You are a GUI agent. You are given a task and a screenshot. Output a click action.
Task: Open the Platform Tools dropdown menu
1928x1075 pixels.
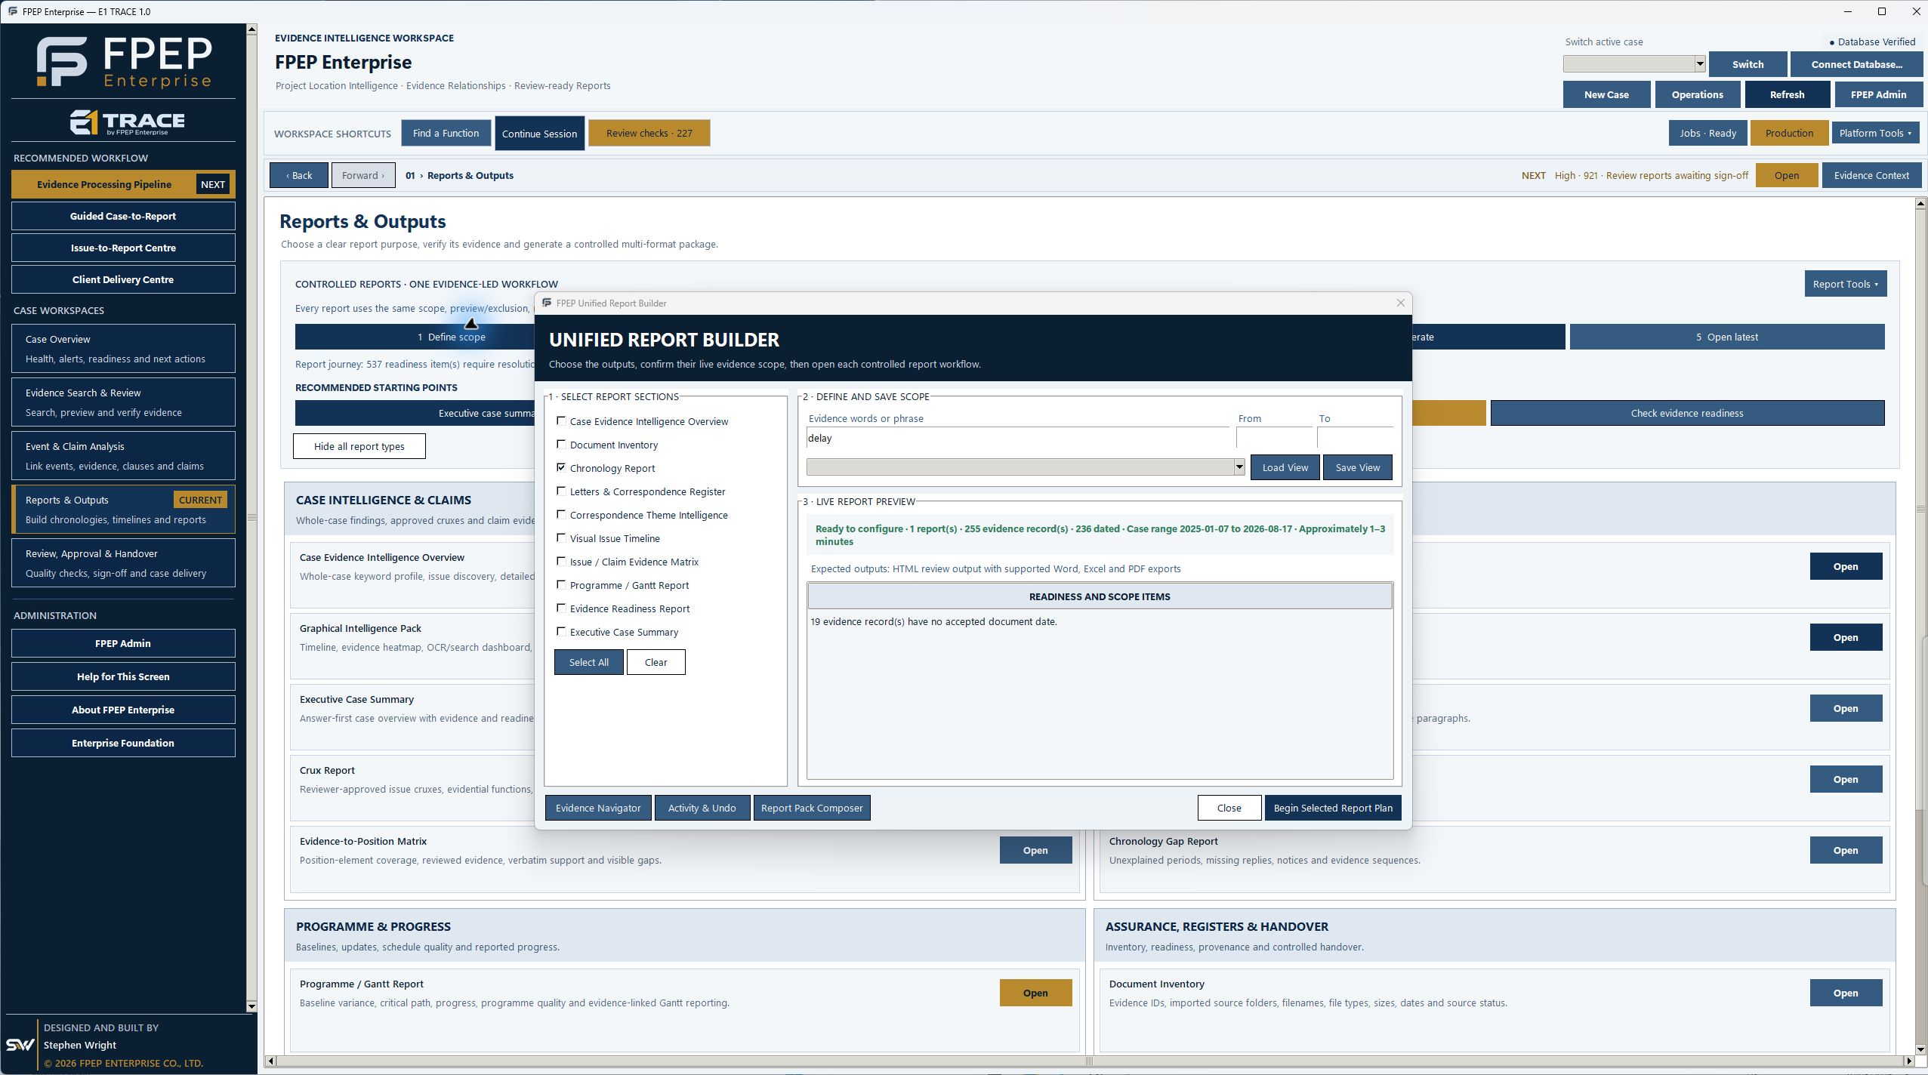(1875, 134)
